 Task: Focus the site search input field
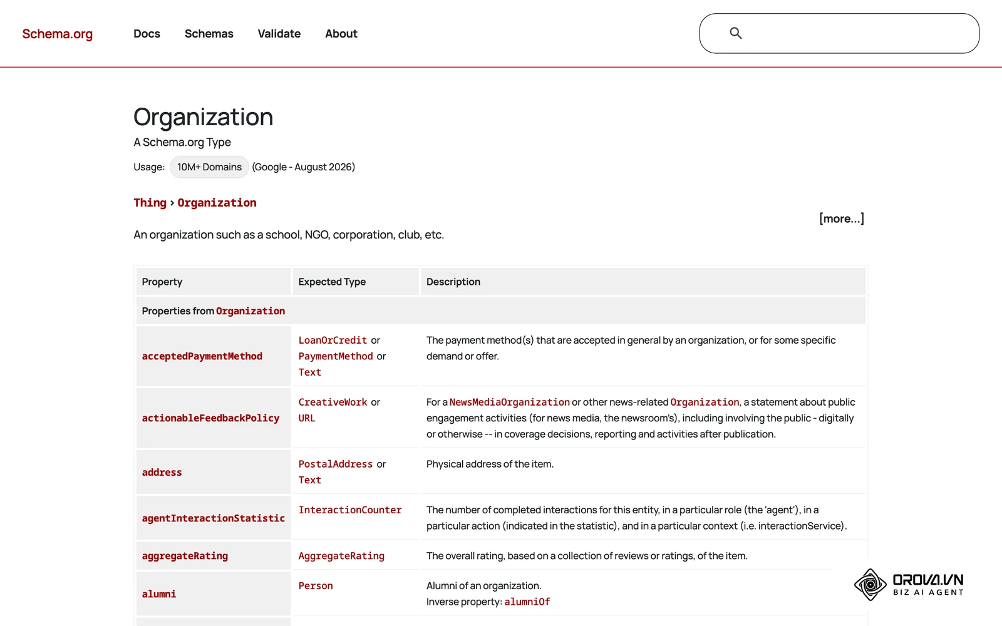[839, 33]
